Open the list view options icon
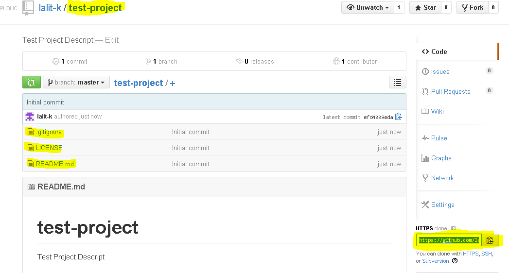 tap(398, 83)
